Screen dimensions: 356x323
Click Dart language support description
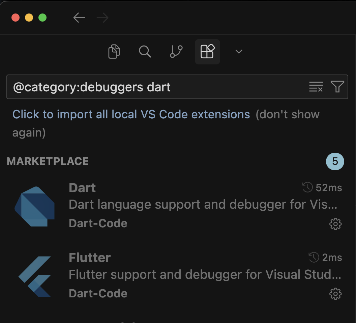tap(203, 205)
